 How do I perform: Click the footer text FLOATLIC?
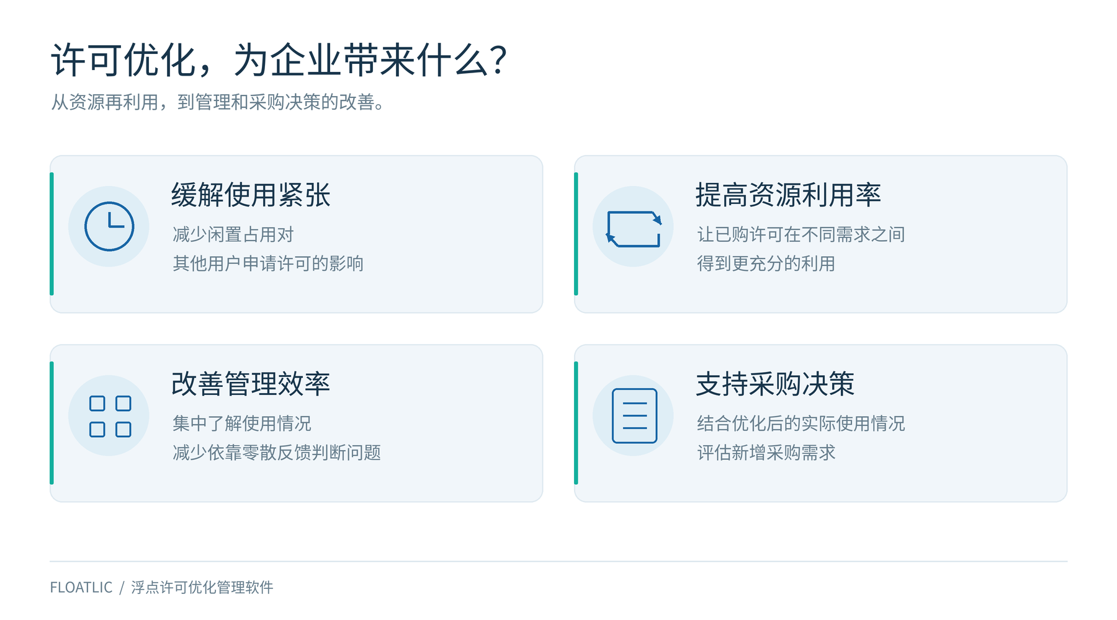coord(81,587)
